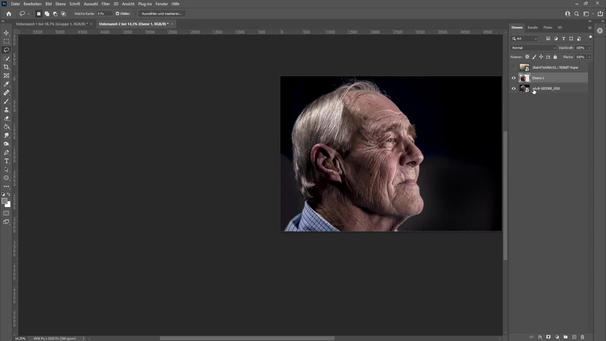The width and height of the screenshot is (606, 341).
Task: Select the Move tool in toolbar
Action: [6, 33]
